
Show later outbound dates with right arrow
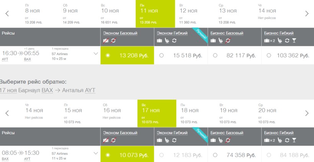click(307, 14)
